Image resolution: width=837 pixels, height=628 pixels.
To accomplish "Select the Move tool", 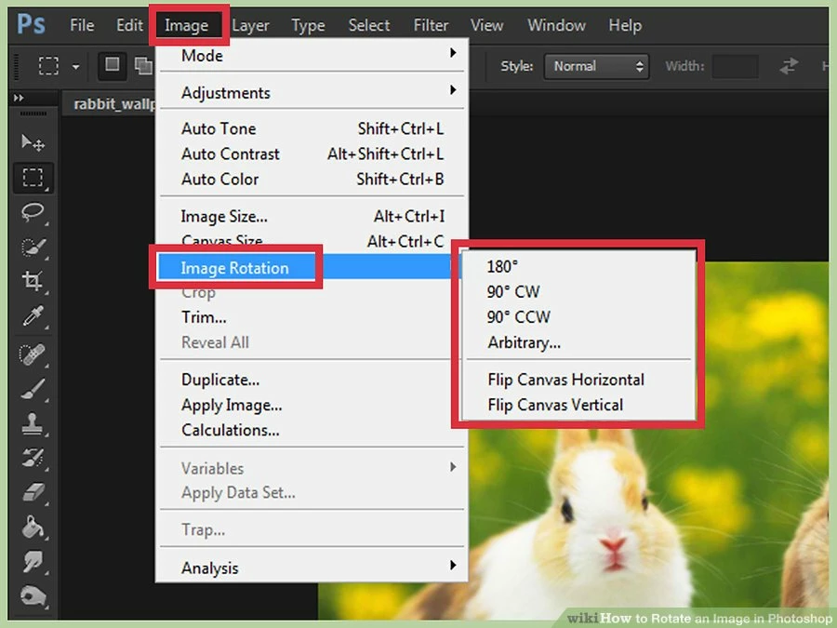I will [33, 142].
